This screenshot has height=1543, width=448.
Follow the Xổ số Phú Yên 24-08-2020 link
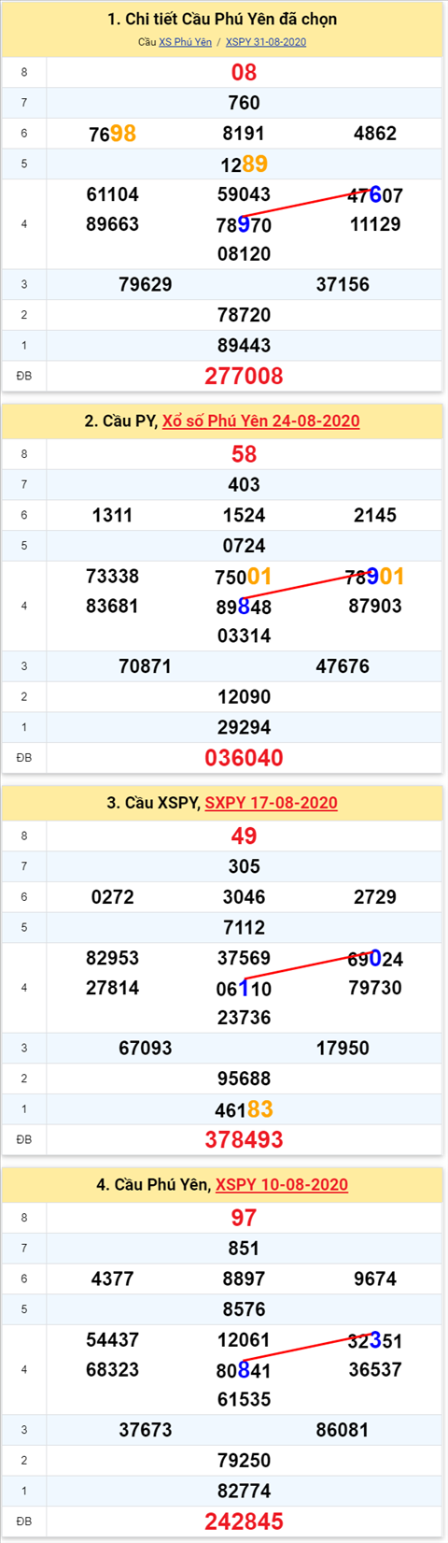(261, 421)
